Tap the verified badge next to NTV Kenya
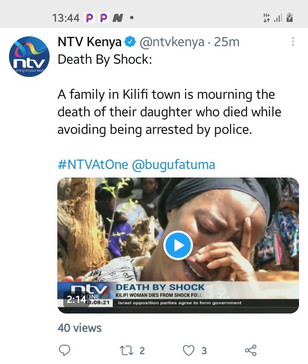 (130, 42)
